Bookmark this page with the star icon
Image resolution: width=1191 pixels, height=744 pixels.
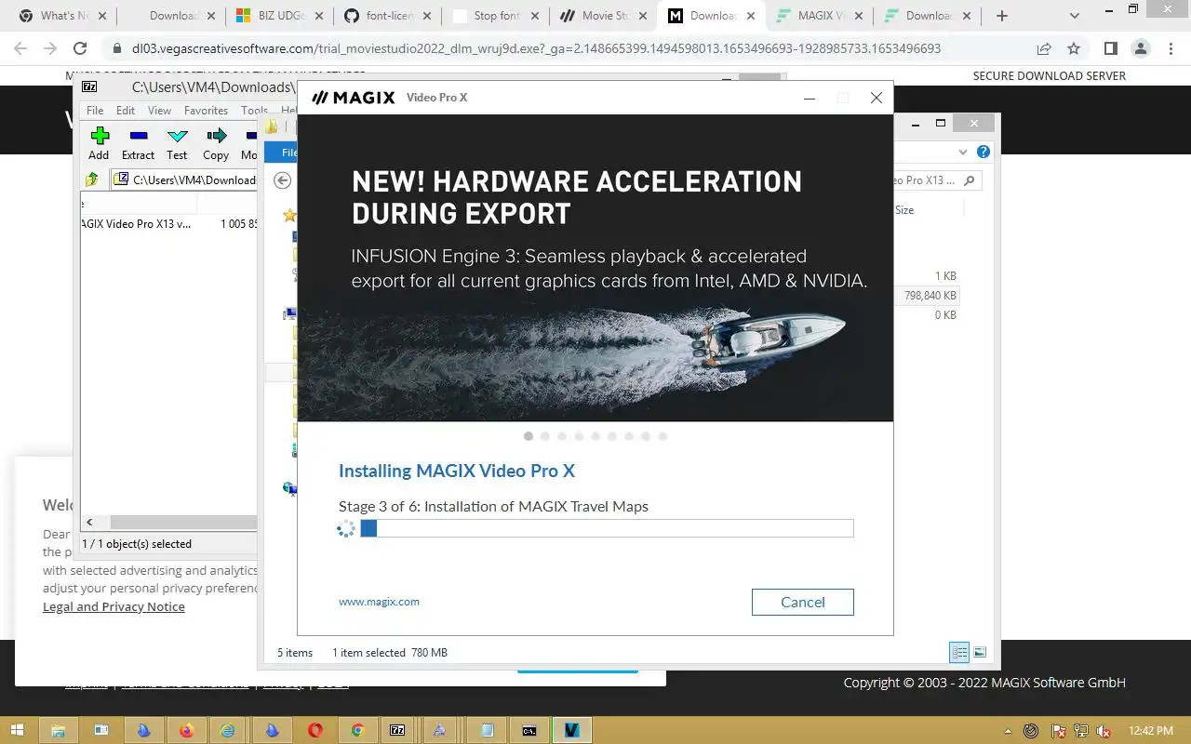(1074, 48)
